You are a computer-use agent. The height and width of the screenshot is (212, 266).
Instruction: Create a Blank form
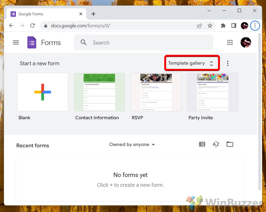[x=43, y=92]
